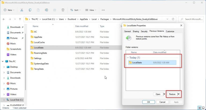Screen dimensions: 206x110
Task: Open the Sort dropdown menu
Action: (x=75, y=10)
